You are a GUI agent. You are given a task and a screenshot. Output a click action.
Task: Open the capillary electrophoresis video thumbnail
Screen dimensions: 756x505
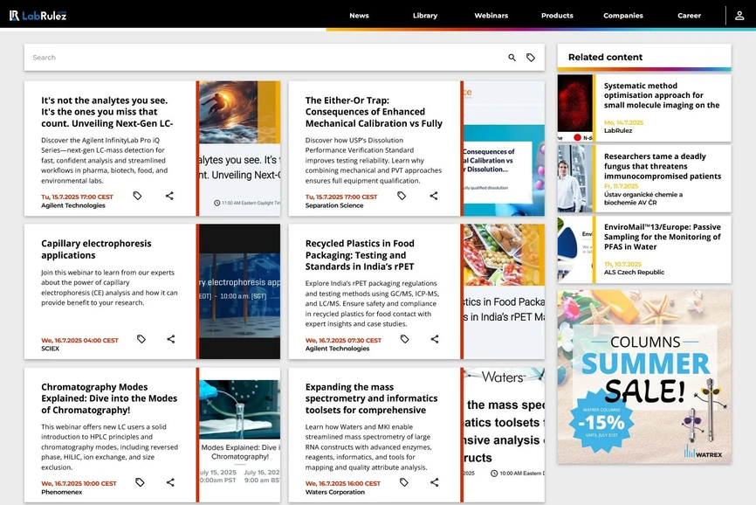[x=239, y=291]
